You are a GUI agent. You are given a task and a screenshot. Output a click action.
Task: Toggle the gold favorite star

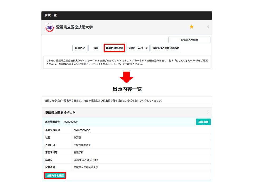pyautogui.click(x=192, y=27)
